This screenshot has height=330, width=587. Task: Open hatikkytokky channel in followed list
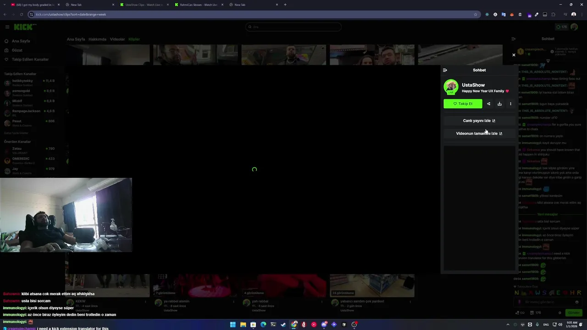29,82
